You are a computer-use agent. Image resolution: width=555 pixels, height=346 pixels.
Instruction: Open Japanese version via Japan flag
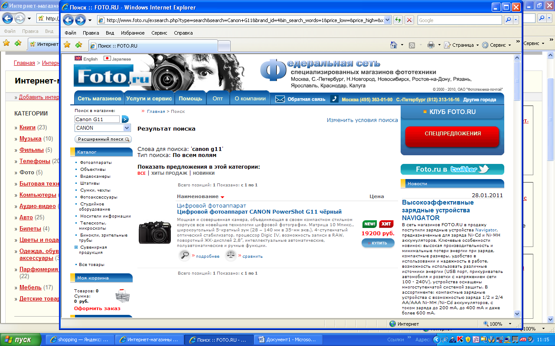click(107, 58)
